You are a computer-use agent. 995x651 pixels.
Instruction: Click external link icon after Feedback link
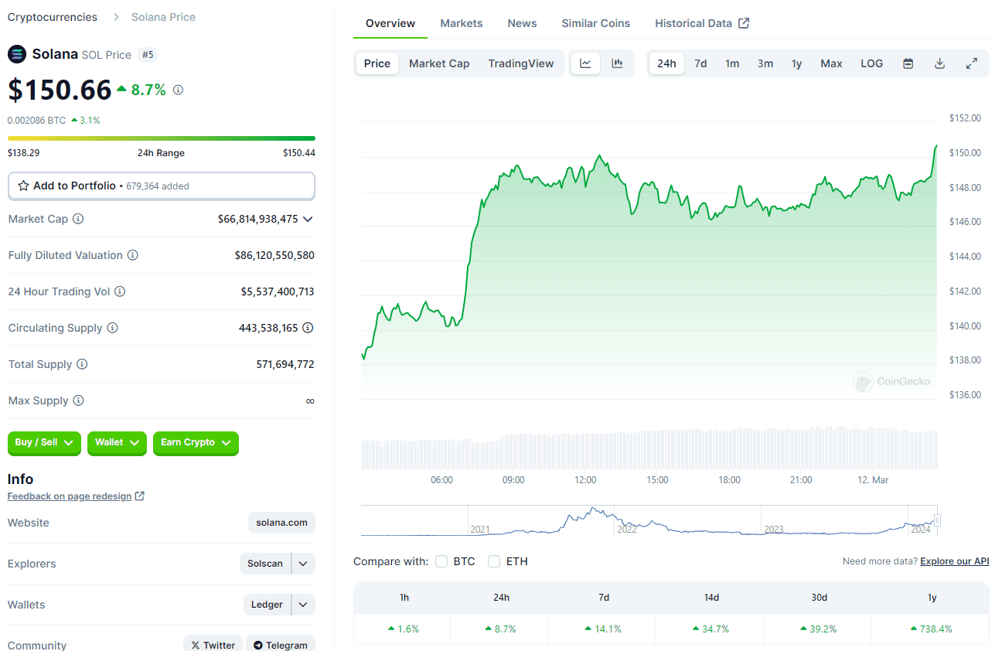[140, 496]
